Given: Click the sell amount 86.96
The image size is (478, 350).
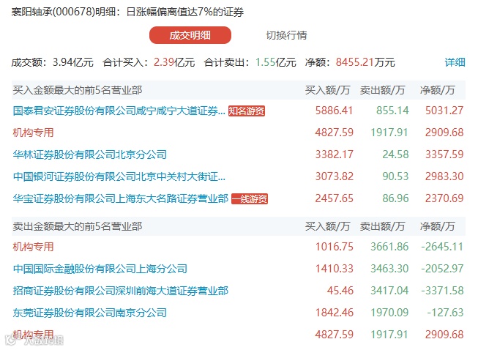Looking at the screenshot, I should pos(395,198).
